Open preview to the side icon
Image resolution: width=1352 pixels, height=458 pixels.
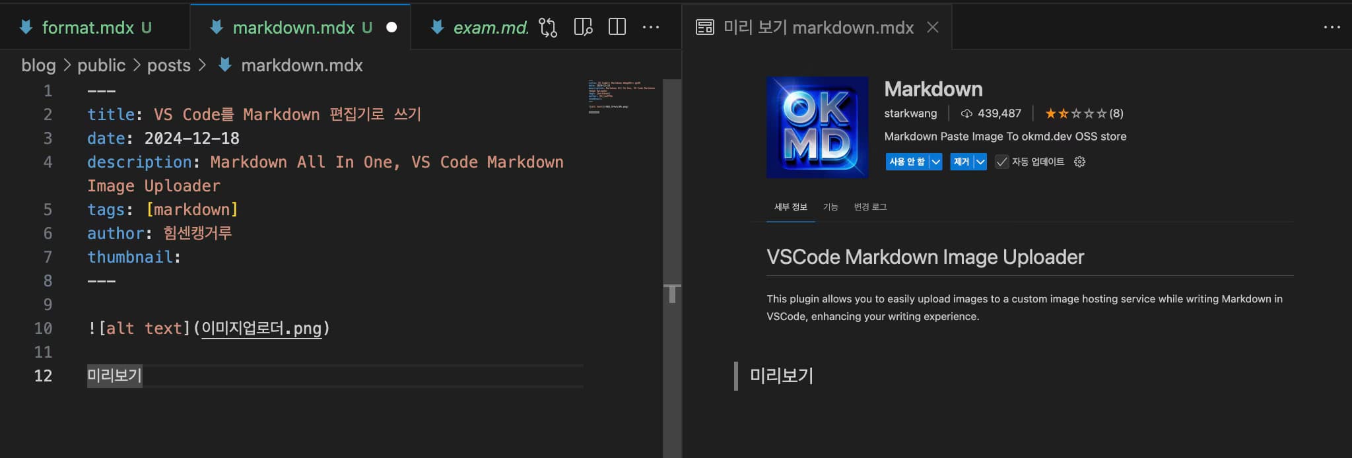pos(583,27)
